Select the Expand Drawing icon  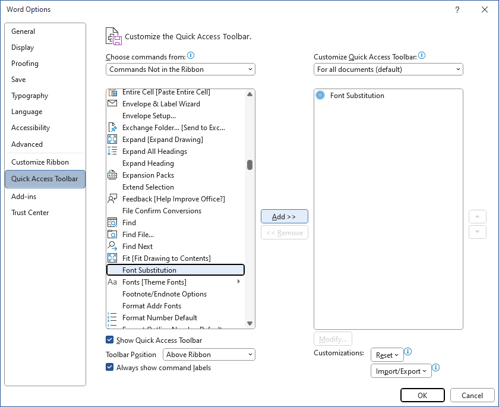pyautogui.click(x=111, y=139)
